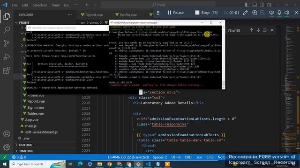The width and height of the screenshot is (300, 168).
Task: Go to next find match arrow
Action: click(258, 30)
